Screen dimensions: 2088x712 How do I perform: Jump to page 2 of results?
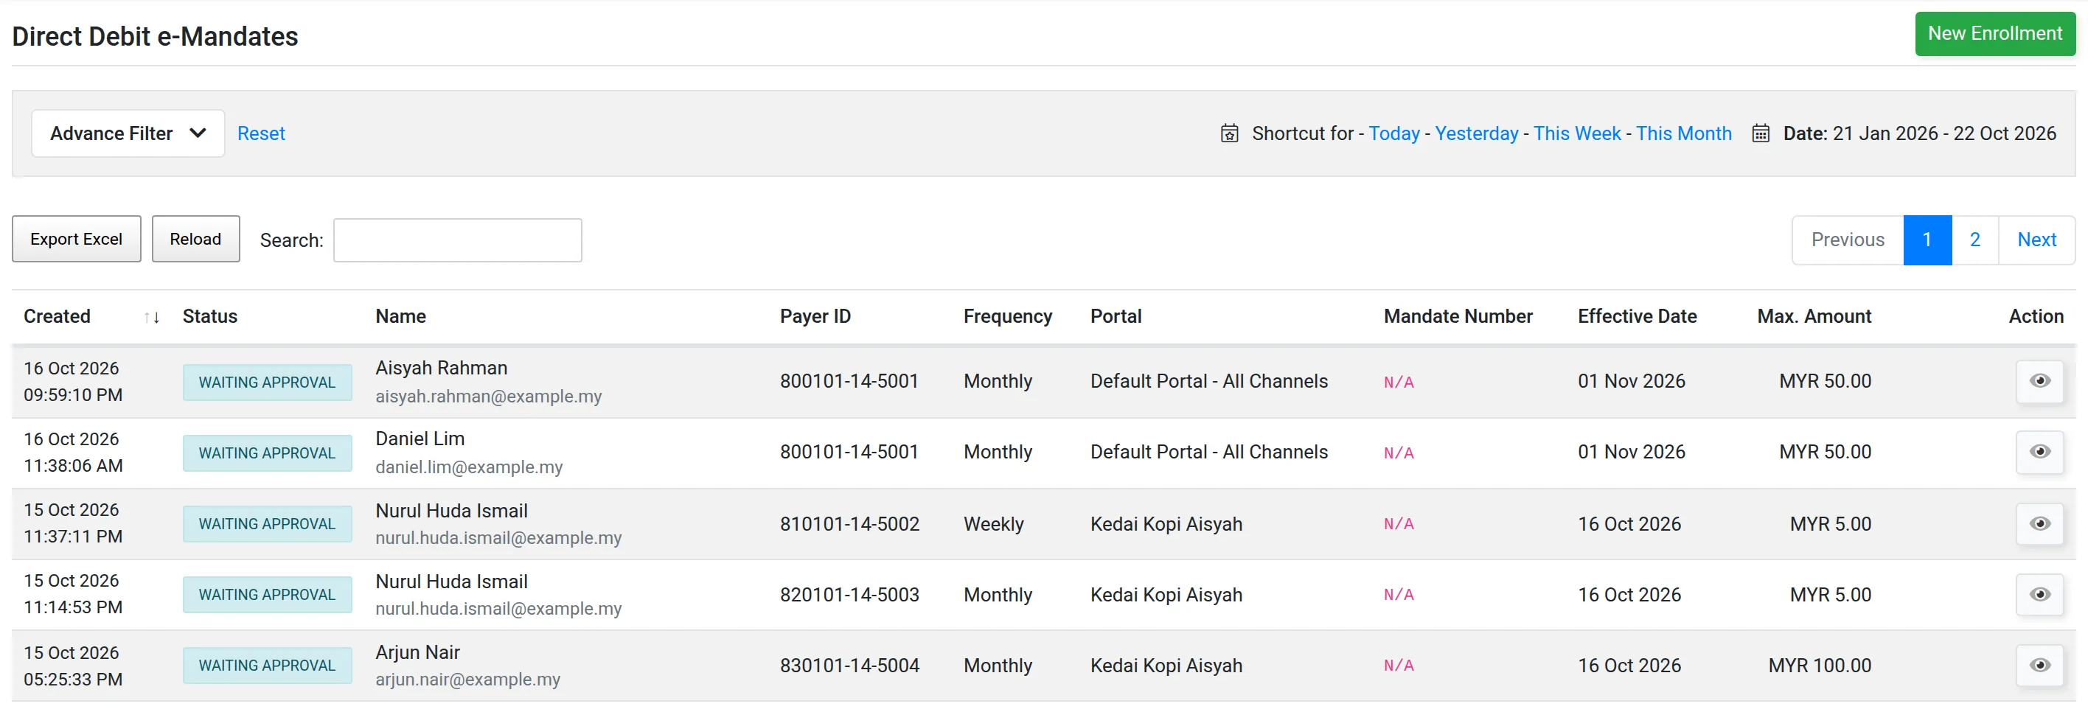pyautogui.click(x=1975, y=240)
